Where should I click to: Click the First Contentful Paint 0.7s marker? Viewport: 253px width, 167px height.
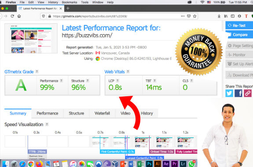tap(117, 152)
